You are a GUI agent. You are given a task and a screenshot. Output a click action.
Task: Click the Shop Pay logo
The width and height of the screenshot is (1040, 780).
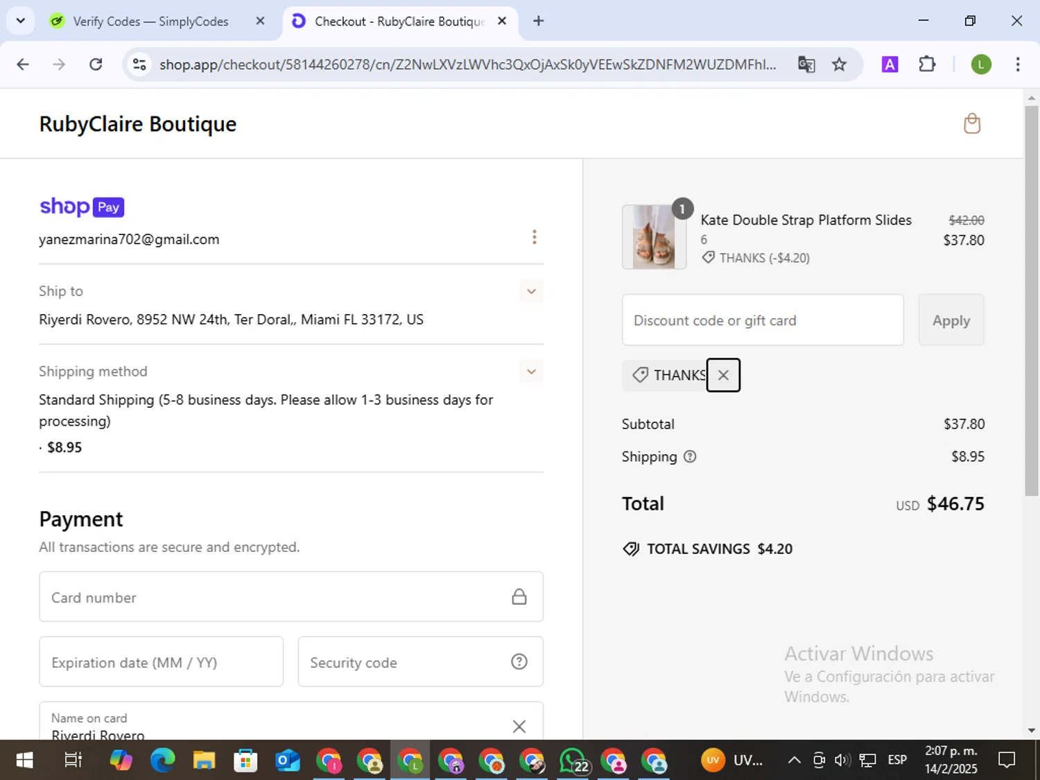tap(82, 207)
